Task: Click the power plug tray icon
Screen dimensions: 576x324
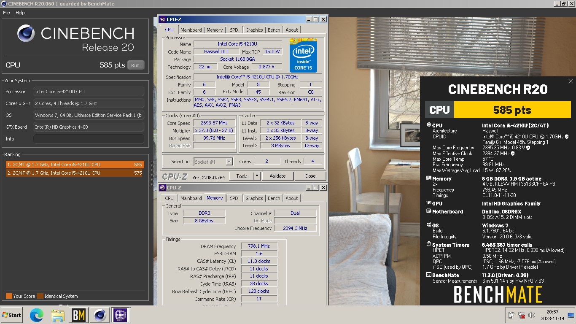Action: (x=511, y=315)
